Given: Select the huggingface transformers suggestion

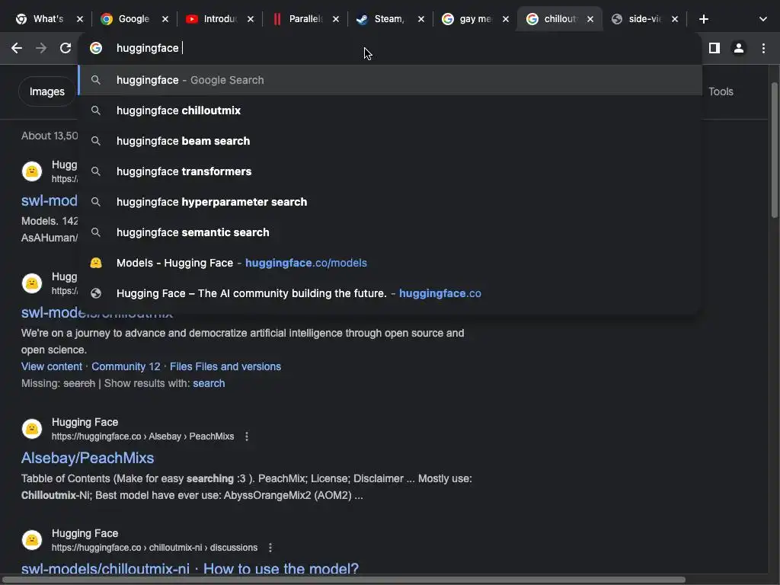Looking at the screenshot, I should point(390,171).
